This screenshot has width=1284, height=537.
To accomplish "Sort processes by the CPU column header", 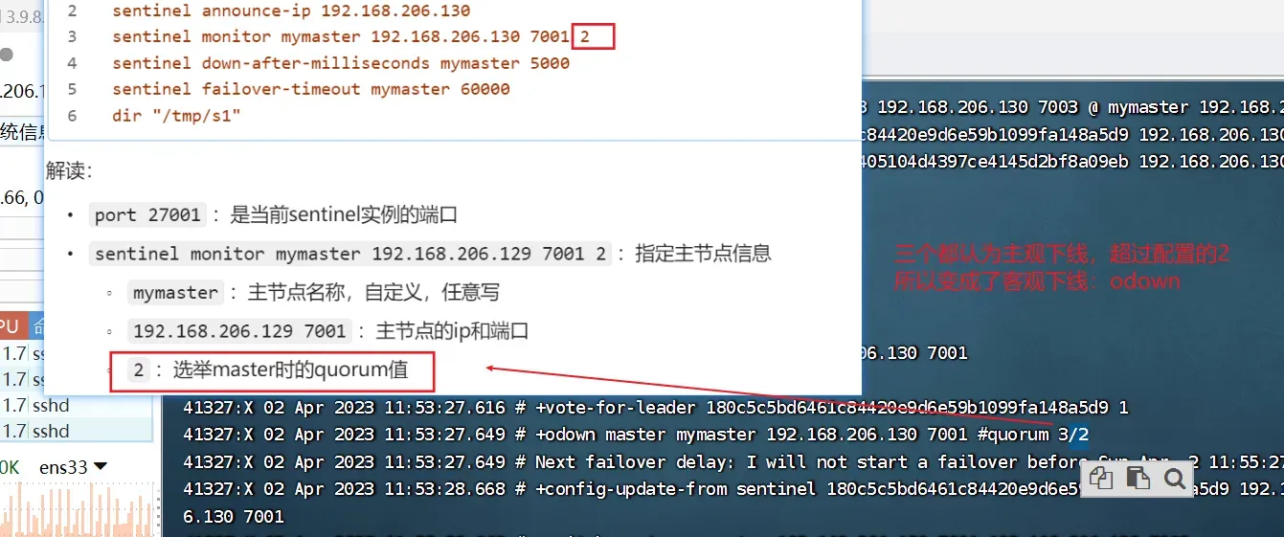I will (x=11, y=326).
